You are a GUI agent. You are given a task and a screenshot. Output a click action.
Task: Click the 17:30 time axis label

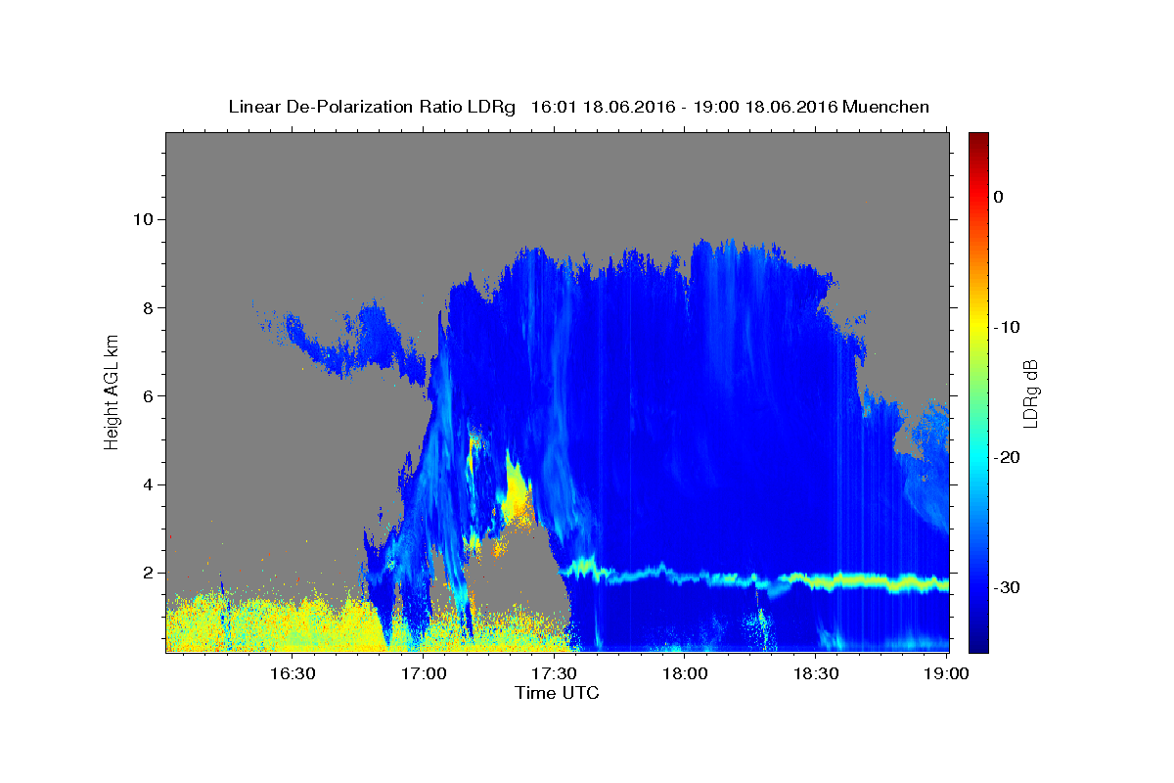555,673
